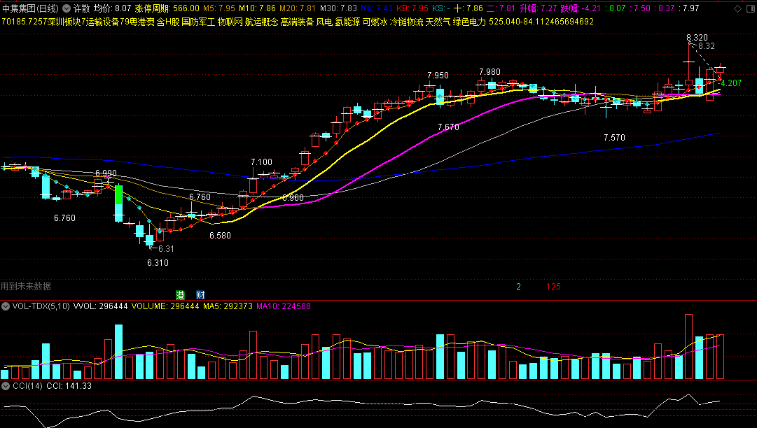Click the 7.950 peak price label
Viewport: 757px width, 428px height.
pyautogui.click(x=438, y=76)
